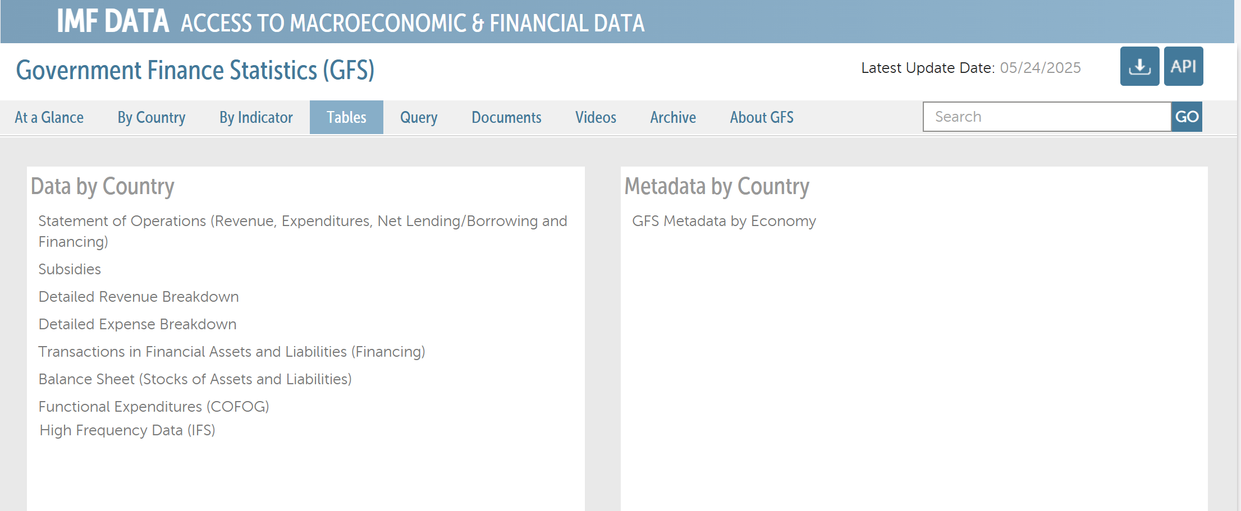
Task: Select the About GFS tab
Action: coord(762,117)
